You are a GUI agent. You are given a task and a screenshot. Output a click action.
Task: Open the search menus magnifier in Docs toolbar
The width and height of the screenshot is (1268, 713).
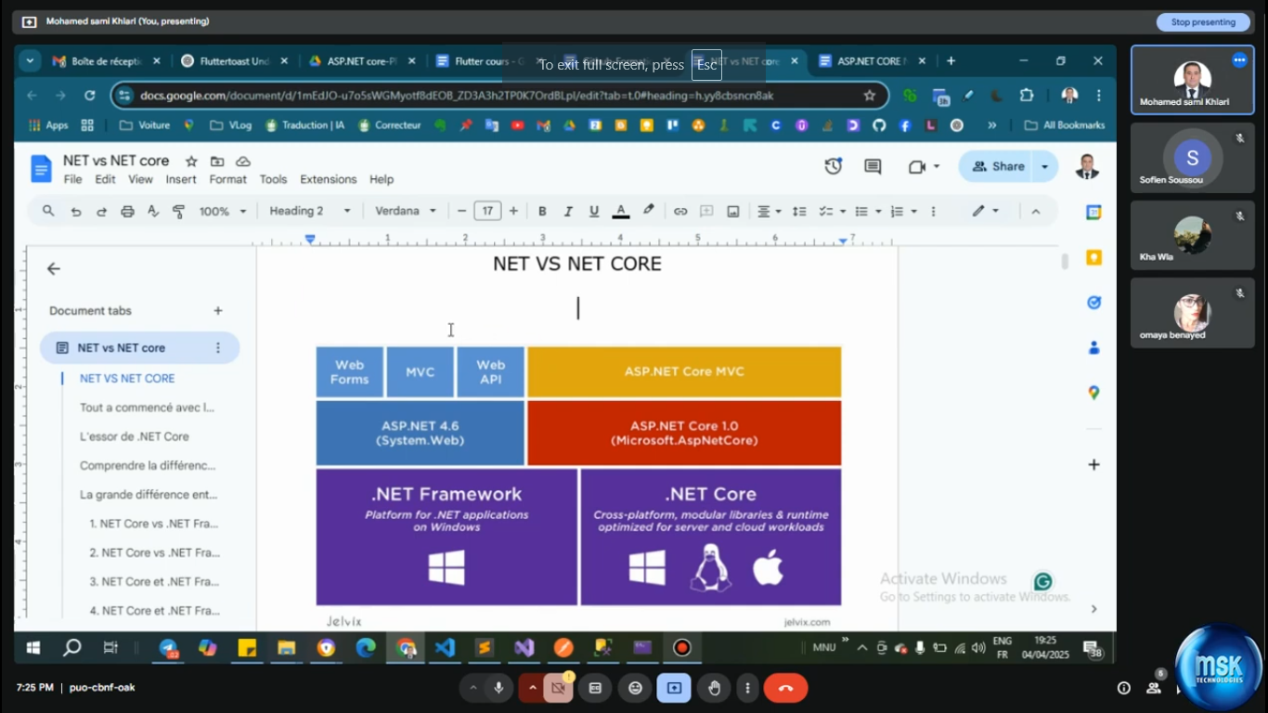[48, 212]
